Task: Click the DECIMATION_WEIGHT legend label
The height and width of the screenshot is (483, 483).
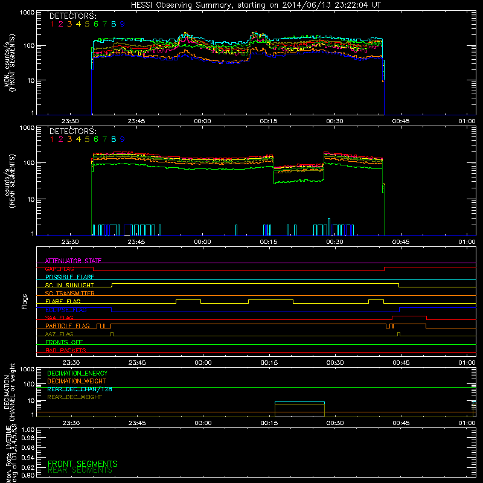Action: tap(77, 381)
